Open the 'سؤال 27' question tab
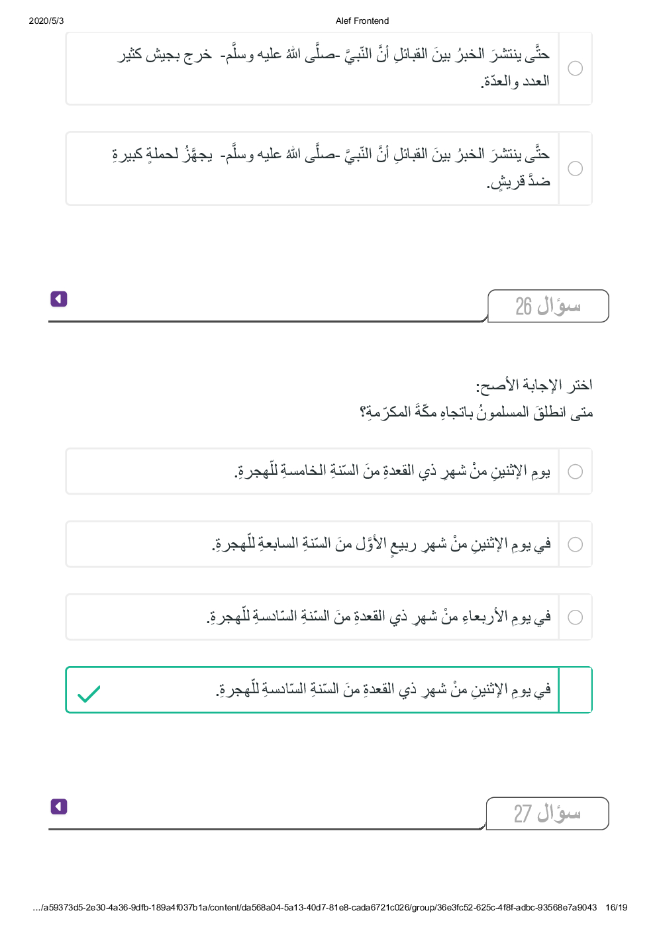 tap(547, 813)
